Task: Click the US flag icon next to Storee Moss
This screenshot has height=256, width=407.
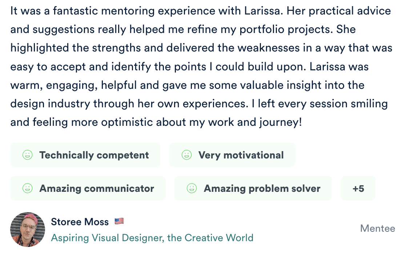Action: [x=119, y=221]
